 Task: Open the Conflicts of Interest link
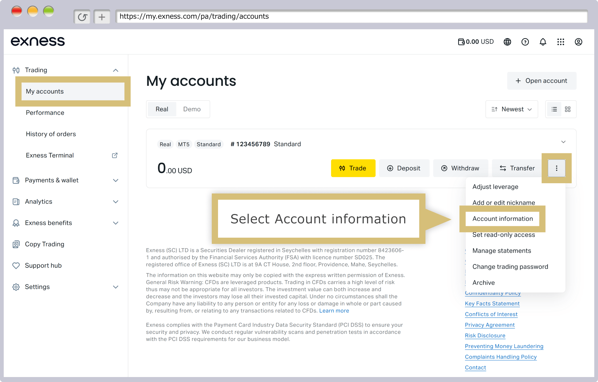pos(491,314)
